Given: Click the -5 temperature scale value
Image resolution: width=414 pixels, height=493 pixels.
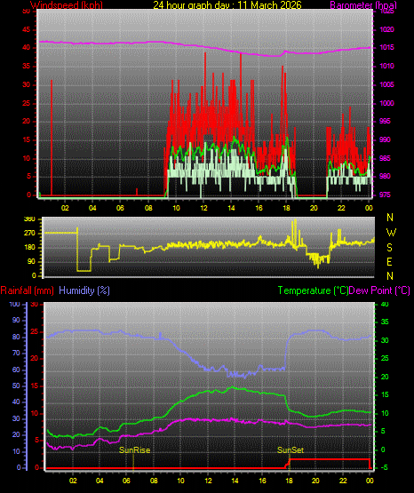Looking at the screenshot, I should tap(385, 467).
